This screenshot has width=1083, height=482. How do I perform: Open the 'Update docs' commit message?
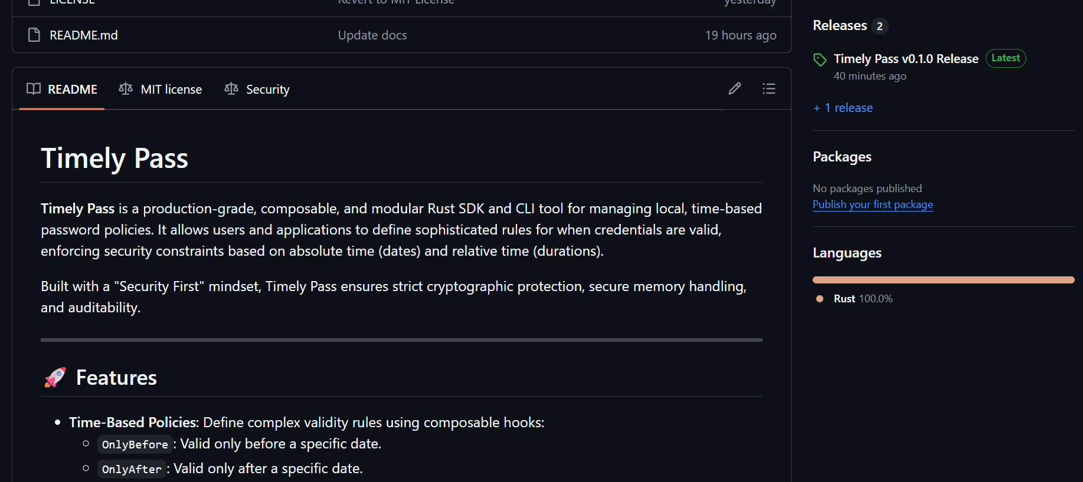pyautogui.click(x=372, y=35)
